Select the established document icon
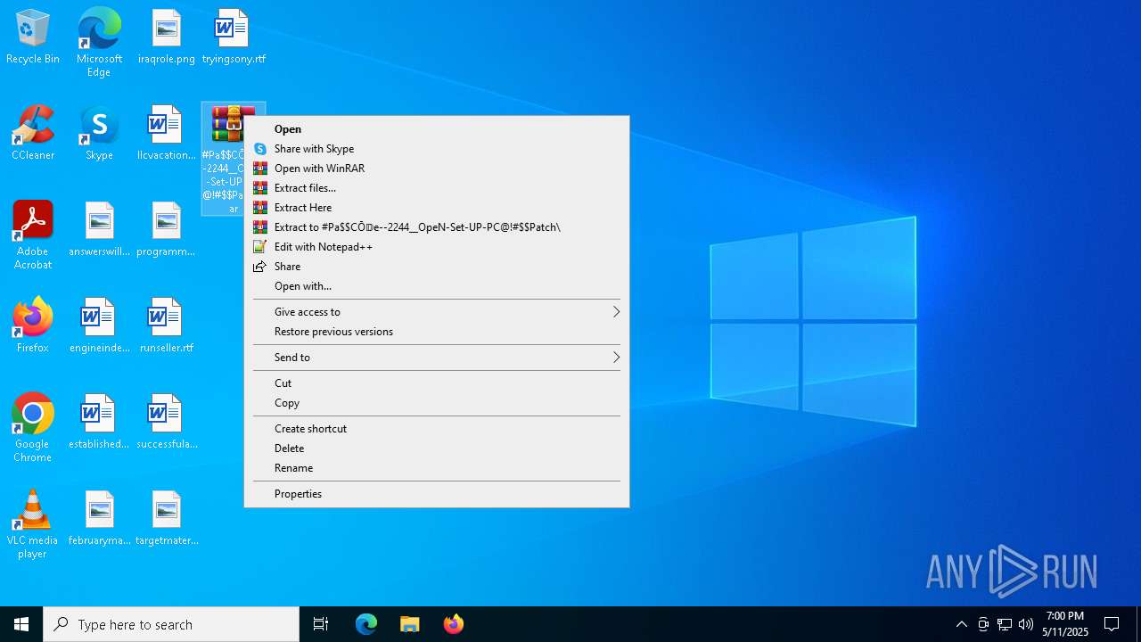Viewport: 1141px width, 642px height. [x=99, y=423]
